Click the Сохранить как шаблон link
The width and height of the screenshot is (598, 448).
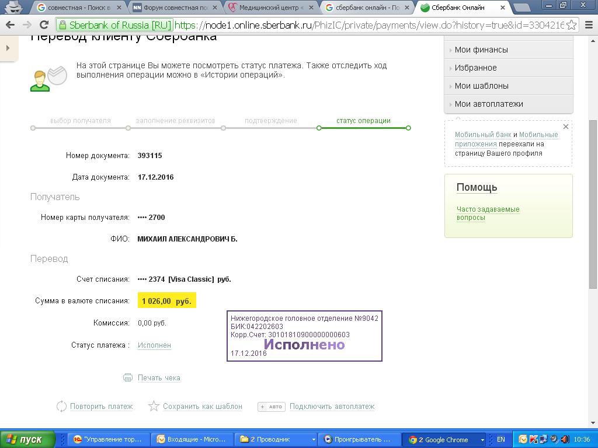pos(203,407)
